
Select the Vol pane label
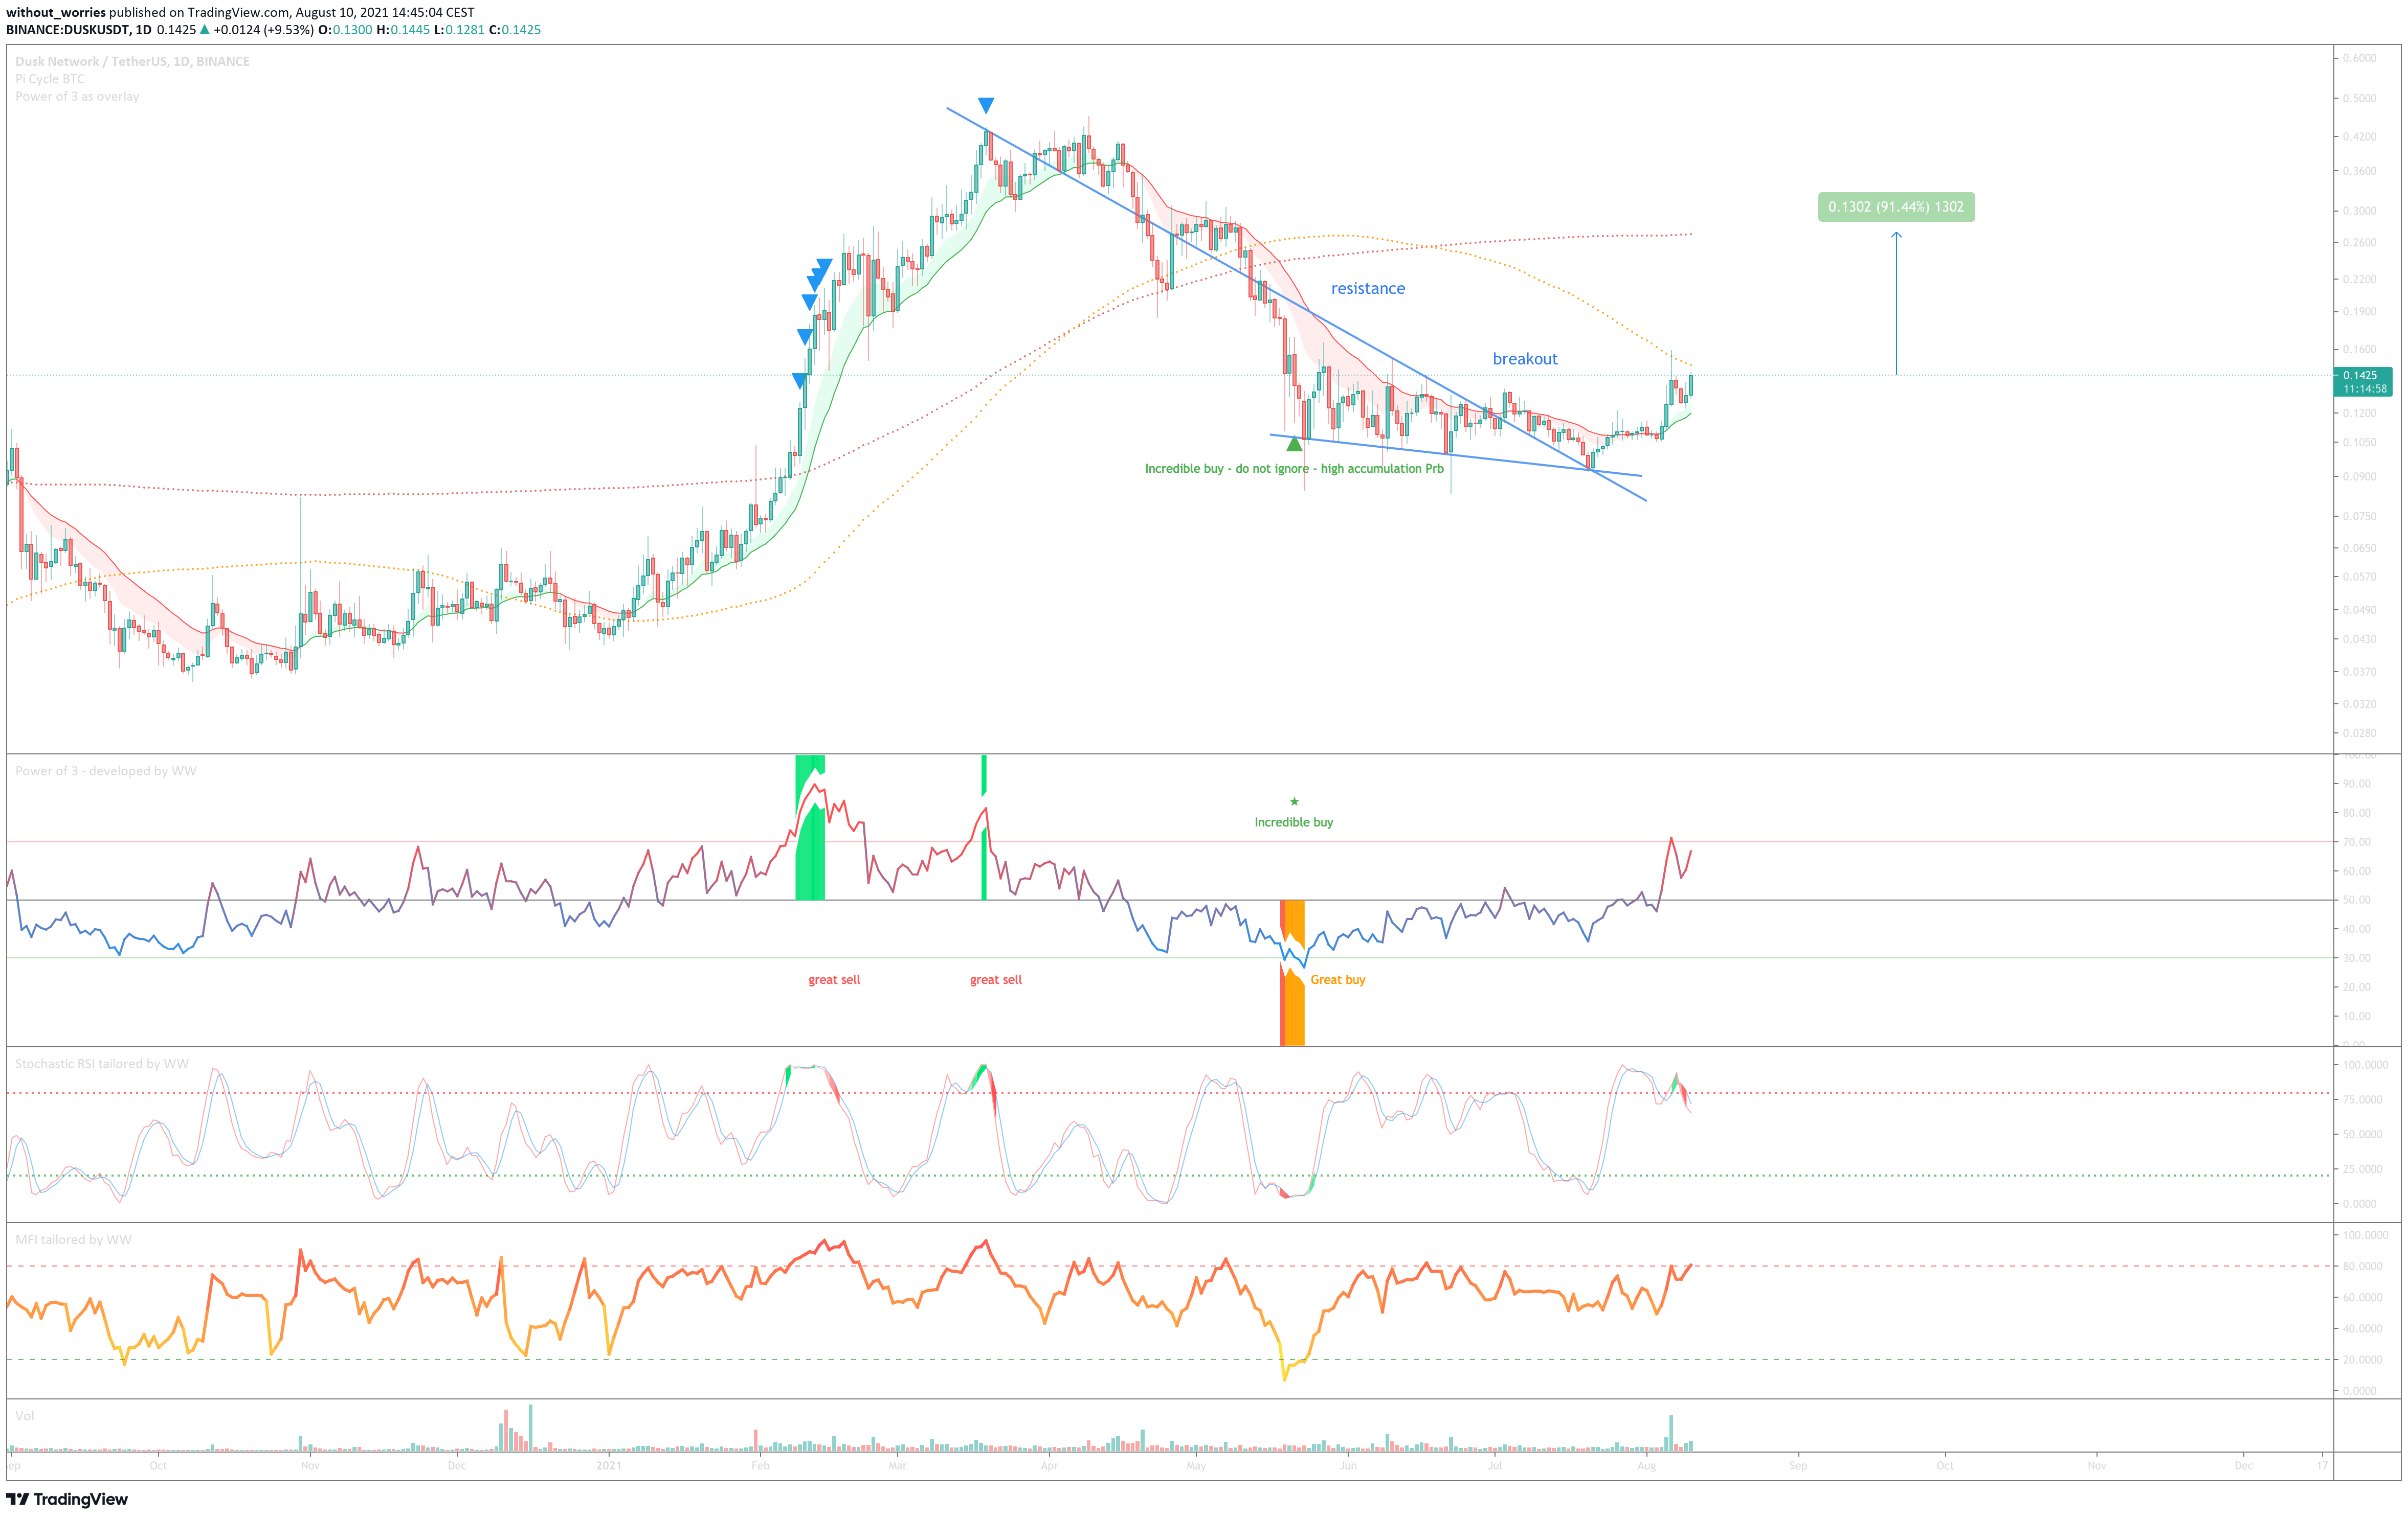pos(25,1415)
